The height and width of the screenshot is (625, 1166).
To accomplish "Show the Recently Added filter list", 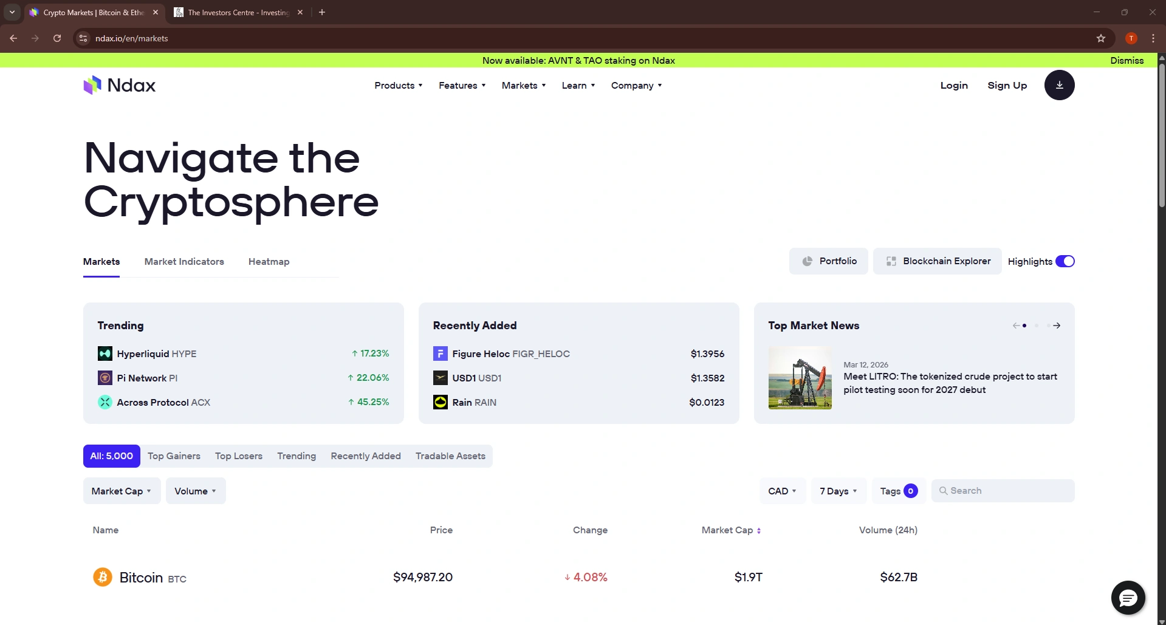I will coord(366,456).
